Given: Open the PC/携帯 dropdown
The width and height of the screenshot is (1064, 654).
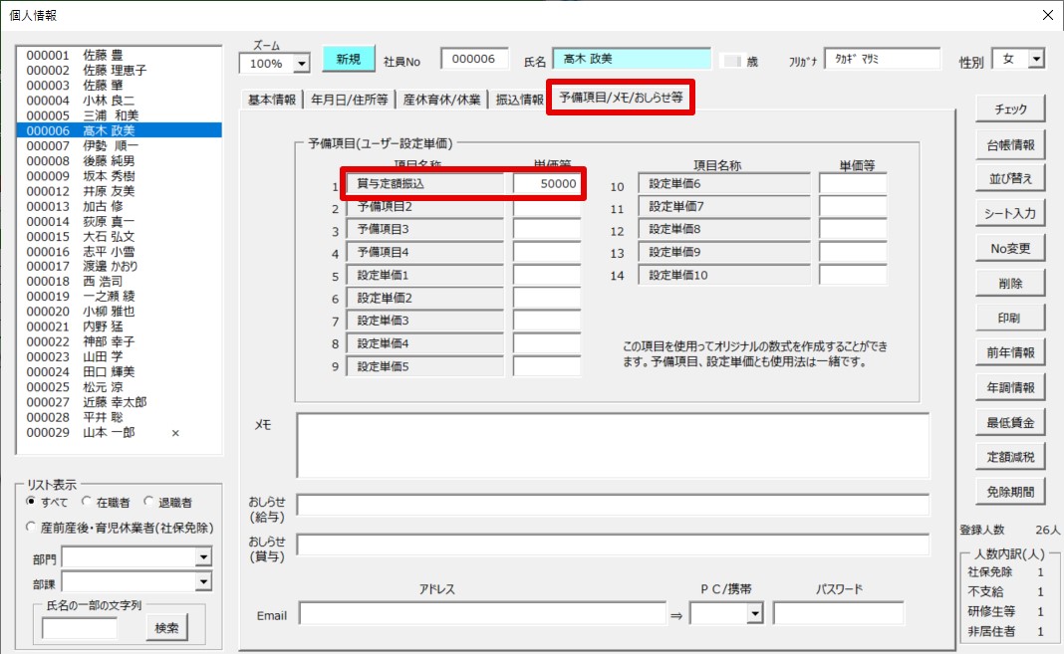Looking at the screenshot, I should pos(755,614).
